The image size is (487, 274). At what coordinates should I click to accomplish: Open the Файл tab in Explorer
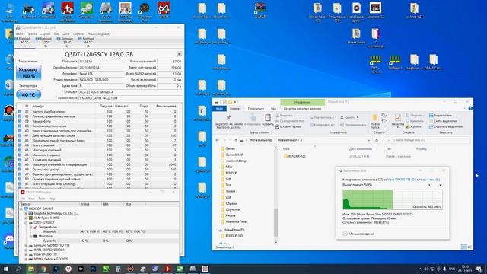click(219, 108)
